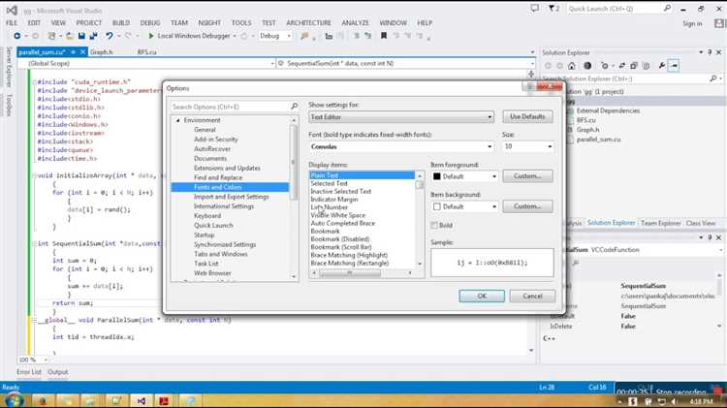Open the DEBUG menu
Image resolution: width=727 pixels, height=408 pixels.
tap(150, 22)
